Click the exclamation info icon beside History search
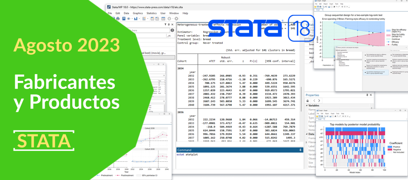This screenshot has width=408, height=180. [x=172, y=30]
